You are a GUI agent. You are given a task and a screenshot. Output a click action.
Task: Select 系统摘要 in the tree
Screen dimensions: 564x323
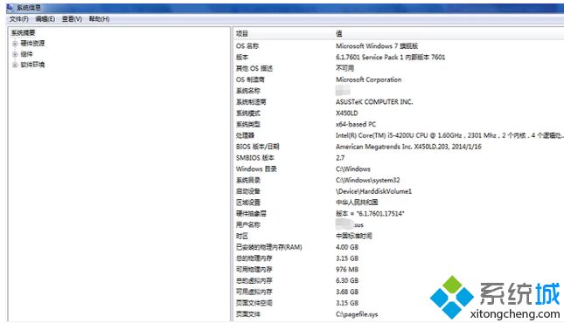(24, 32)
